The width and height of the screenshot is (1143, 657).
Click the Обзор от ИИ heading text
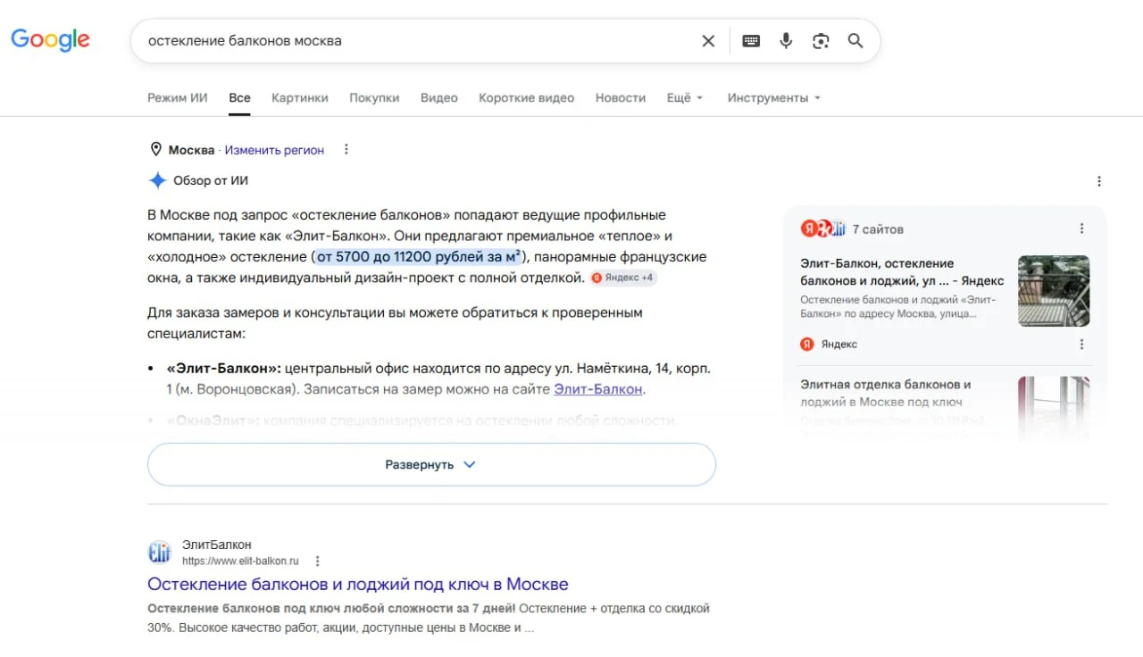point(211,180)
